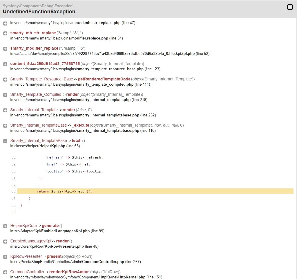
Task: Click the Smarty_Template_Compiled class name
Action: click(36, 94)
